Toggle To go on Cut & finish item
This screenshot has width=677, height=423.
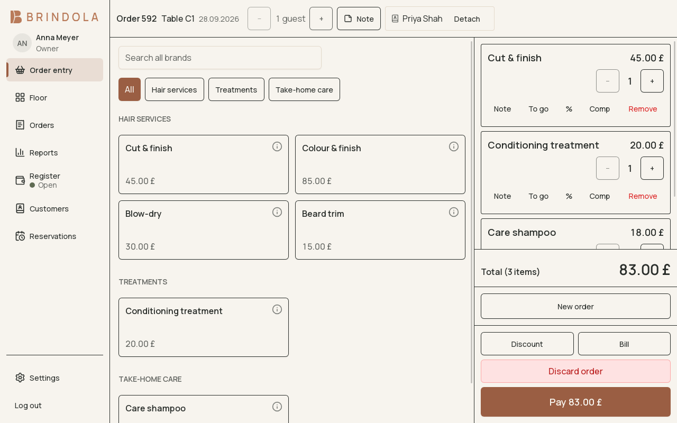(x=538, y=109)
